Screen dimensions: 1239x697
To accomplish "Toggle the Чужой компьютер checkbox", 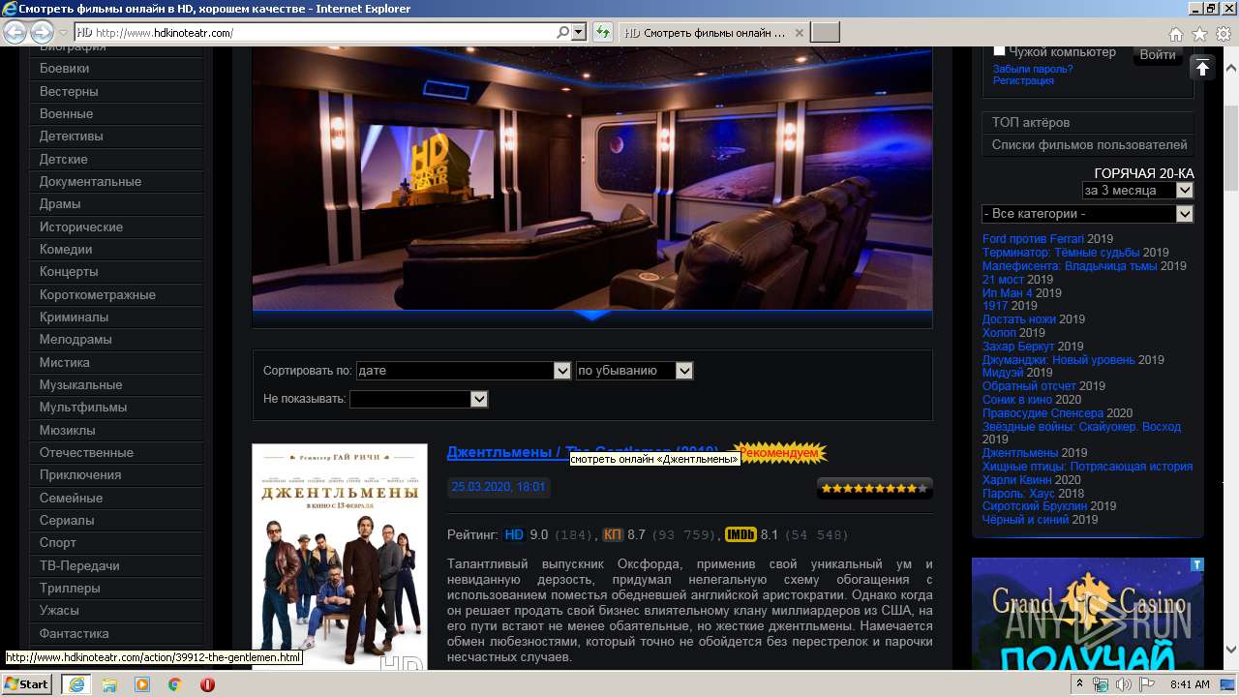I will click(1000, 51).
